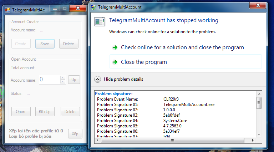Increase Account name value with the up spinner arrow
Image resolution: width=274 pixels, height=152 pixels.
pos(63,77)
